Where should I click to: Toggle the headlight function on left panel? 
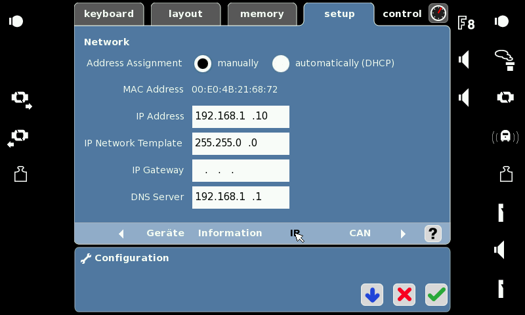pos(16,22)
